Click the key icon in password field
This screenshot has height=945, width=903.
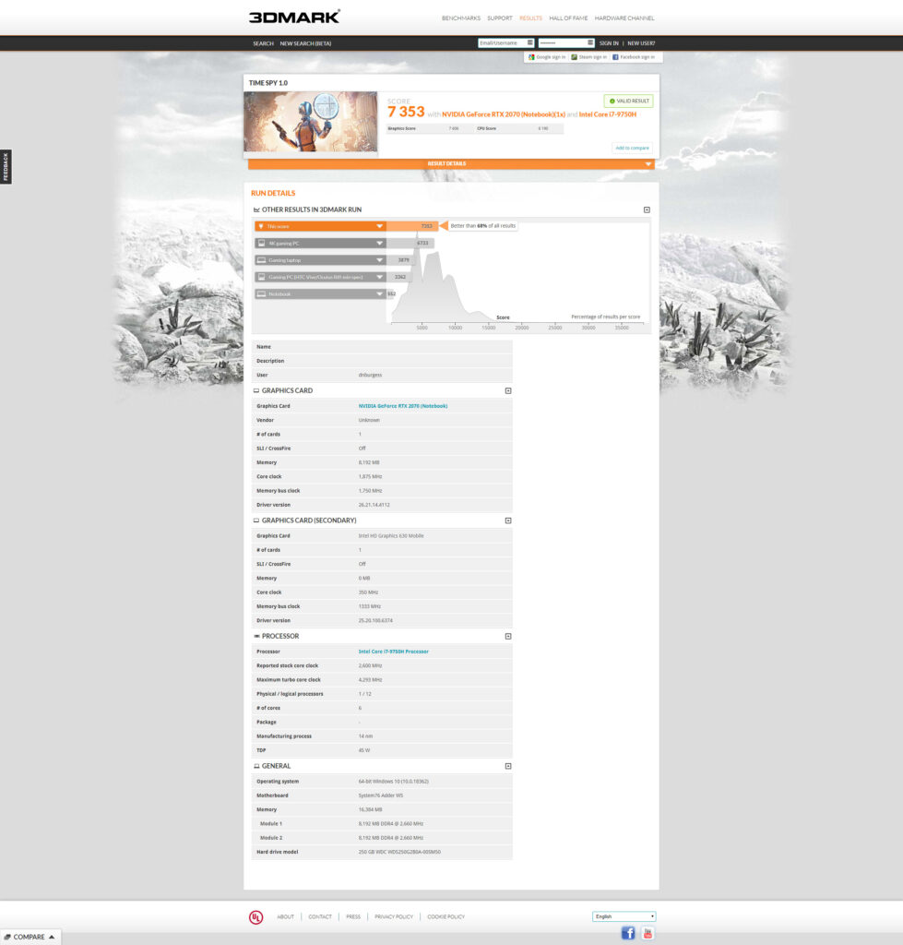[589, 42]
